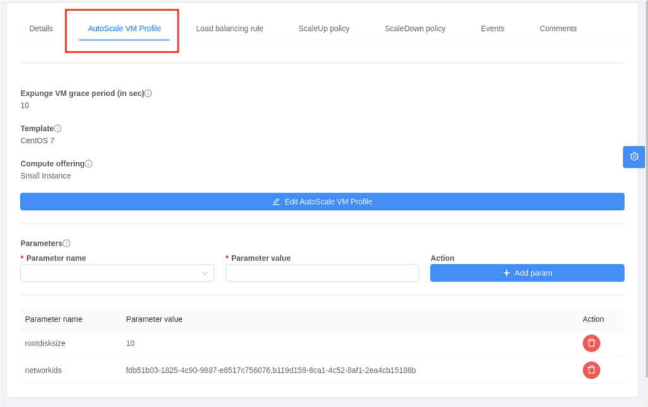Screen dimensions: 648x407
Task: View info tooltip for Compute offering
Action: [x=89, y=163]
